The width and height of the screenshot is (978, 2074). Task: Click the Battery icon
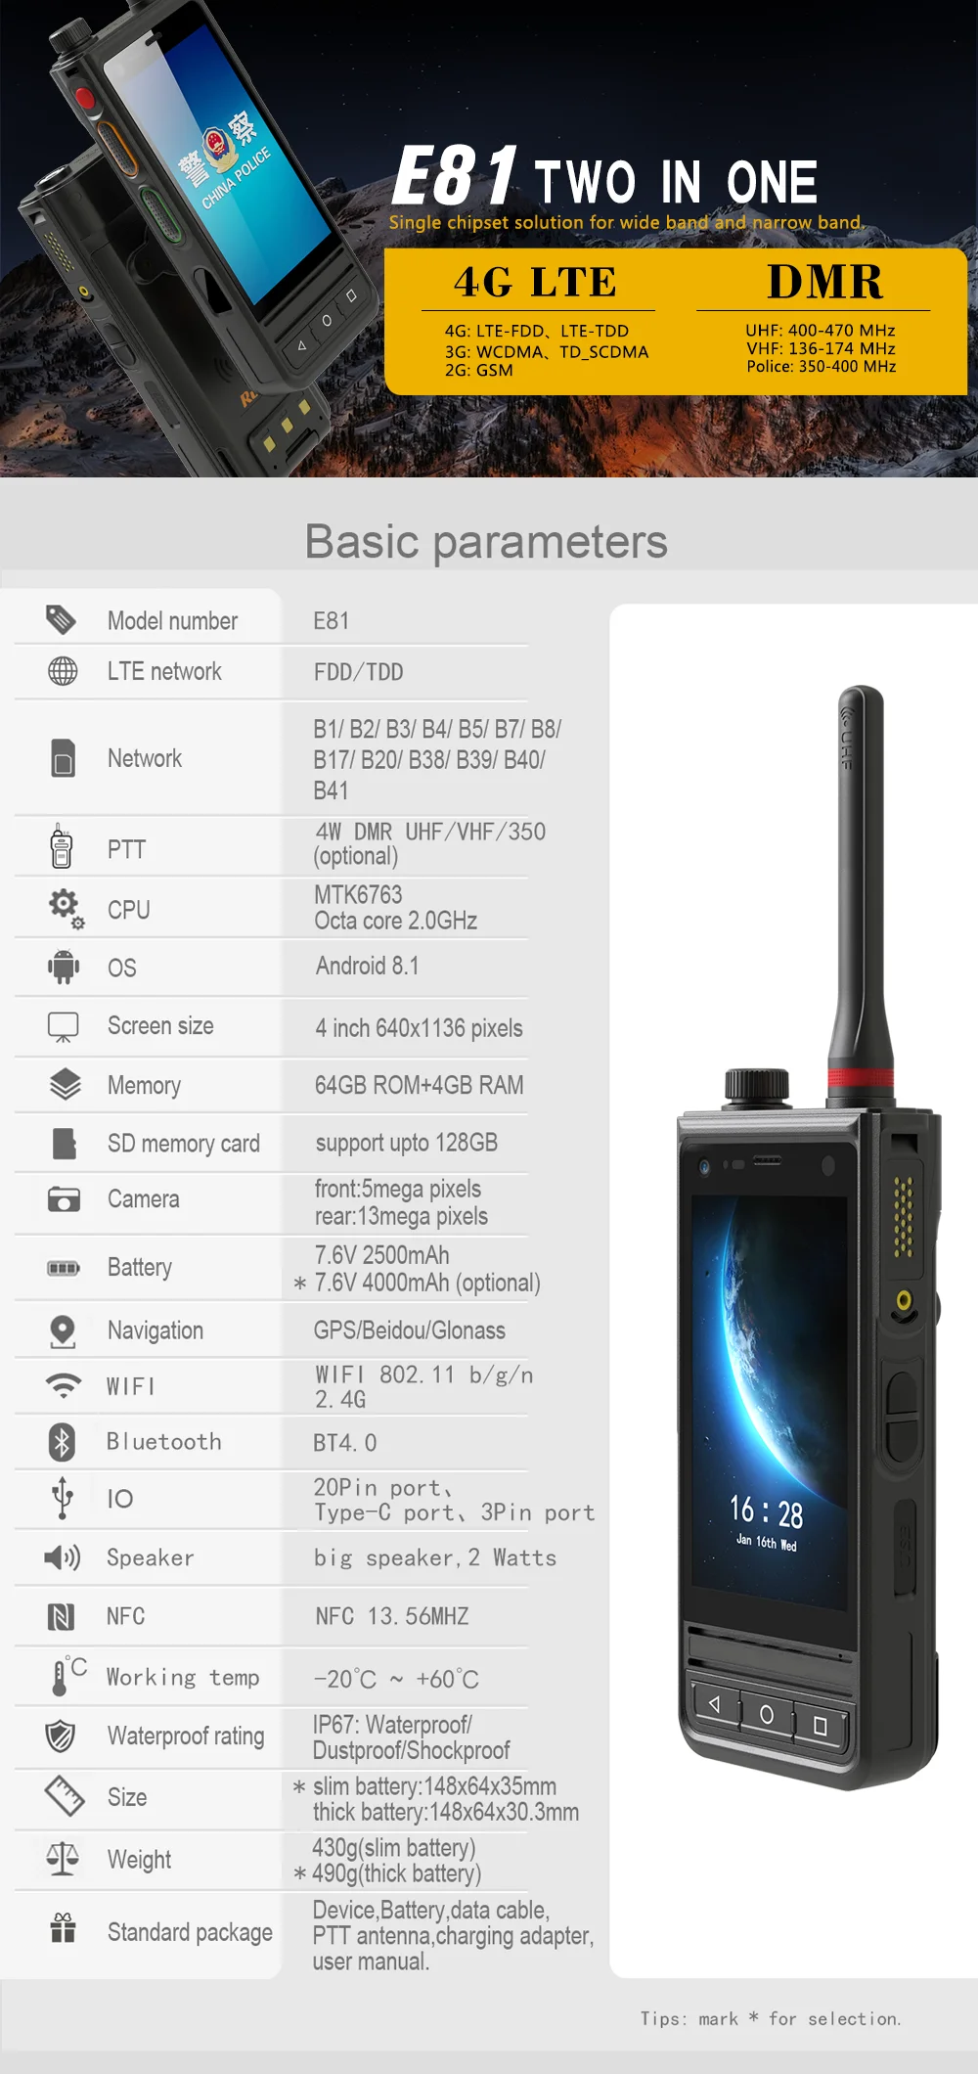pyautogui.click(x=64, y=1268)
